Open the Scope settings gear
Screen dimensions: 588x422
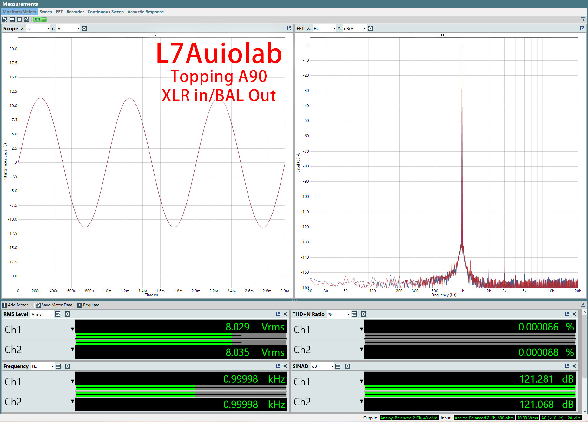click(x=84, y=28)
